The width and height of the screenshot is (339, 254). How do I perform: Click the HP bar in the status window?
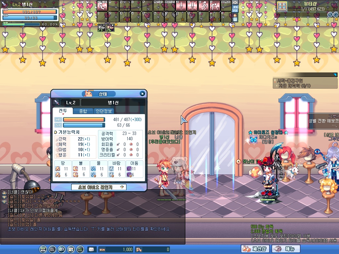tap(84, 119)
